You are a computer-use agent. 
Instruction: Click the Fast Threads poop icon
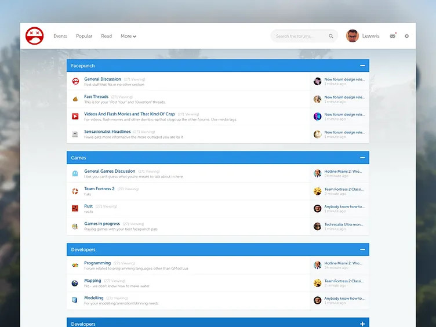(75, 99)
